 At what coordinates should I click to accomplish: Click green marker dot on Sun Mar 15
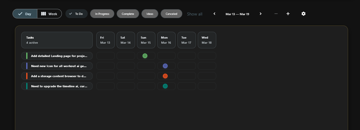point(145,56)
